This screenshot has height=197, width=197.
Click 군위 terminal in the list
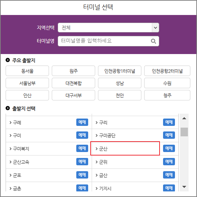click(103, 162)
